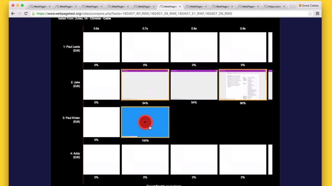
Task: Open Paul Kinlan's 0.6s blank frame
Action: pos(102,122)
